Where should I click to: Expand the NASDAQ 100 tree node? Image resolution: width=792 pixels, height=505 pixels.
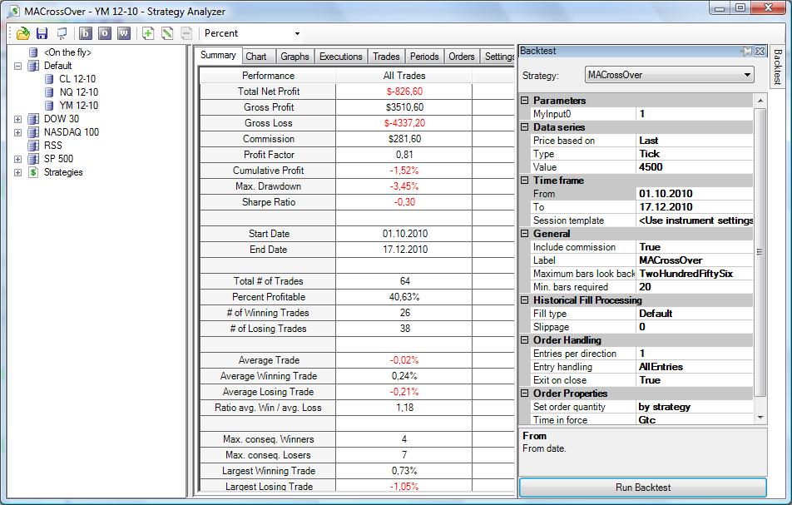[17, 132]
